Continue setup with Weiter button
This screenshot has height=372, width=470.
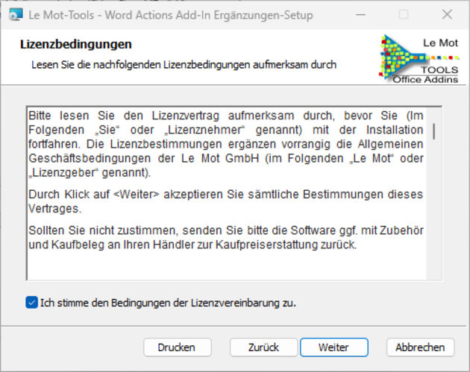334,347
